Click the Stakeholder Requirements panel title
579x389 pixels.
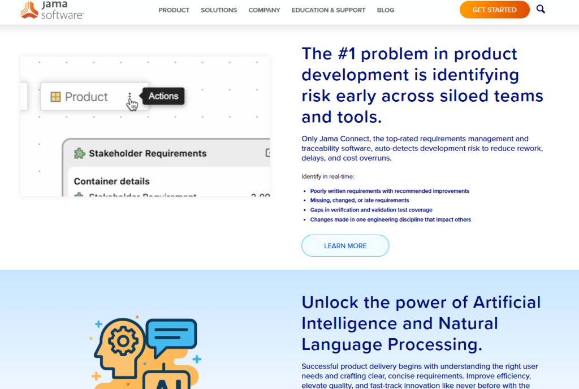[x=148, y=153]
